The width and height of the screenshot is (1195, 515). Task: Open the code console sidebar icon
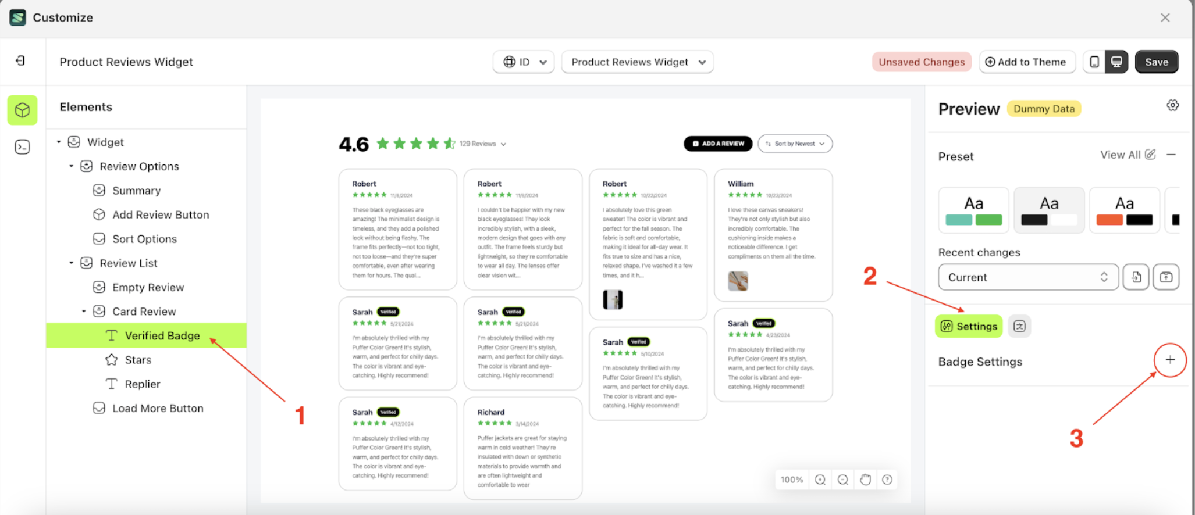22,147
